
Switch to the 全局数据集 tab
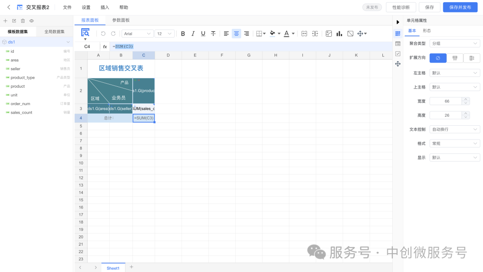[x=55, y=31]
